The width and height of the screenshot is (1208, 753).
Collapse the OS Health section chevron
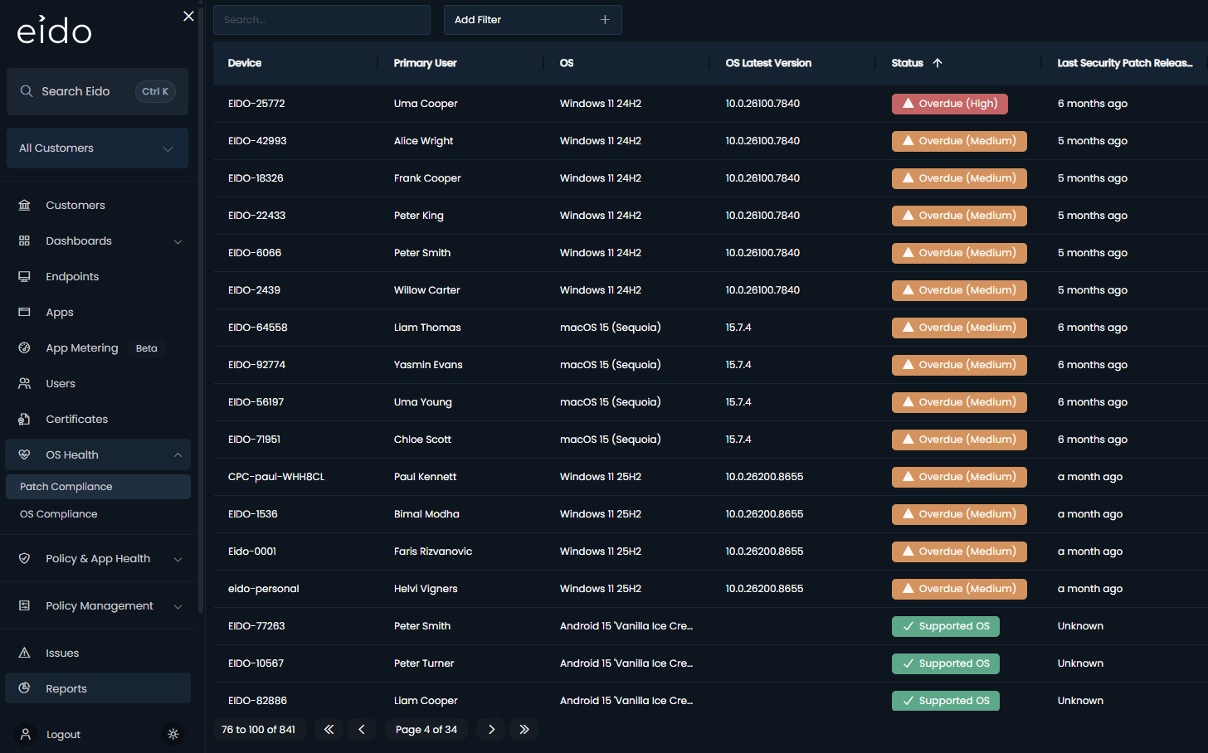coord(178,454)
